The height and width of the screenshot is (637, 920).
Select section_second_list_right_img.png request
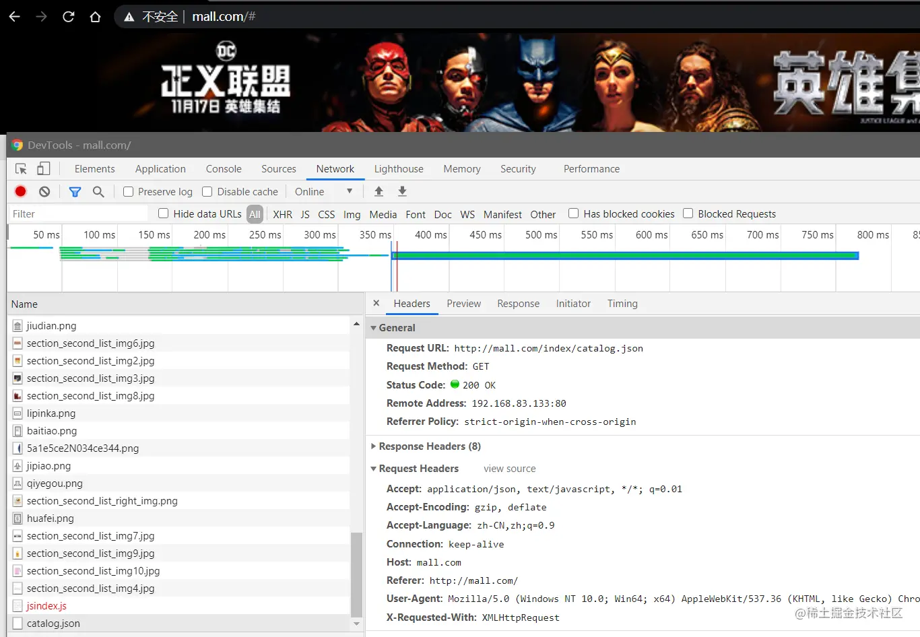pyautogui.click(x=178, y=501)
